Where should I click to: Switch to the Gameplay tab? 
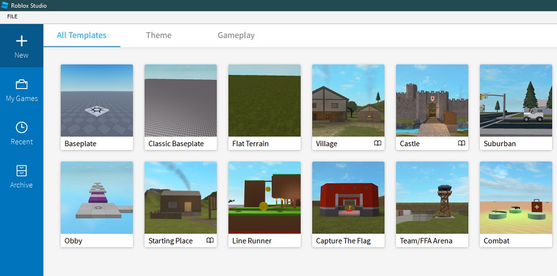236,35
